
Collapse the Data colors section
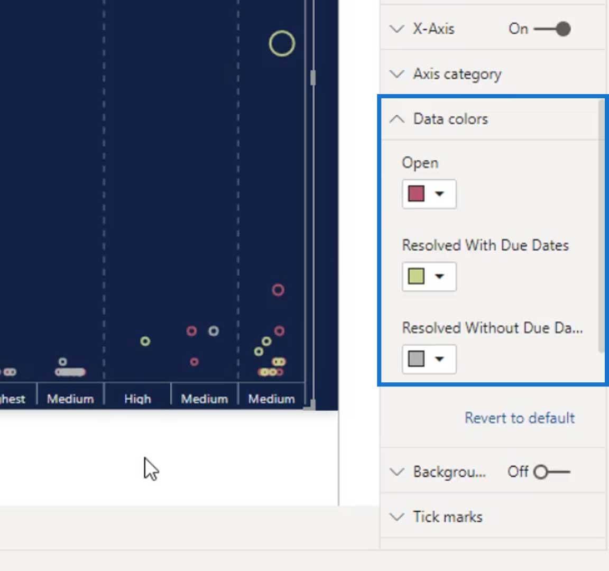(396, 119)
